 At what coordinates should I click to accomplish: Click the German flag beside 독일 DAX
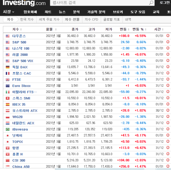tap(8, 67)
